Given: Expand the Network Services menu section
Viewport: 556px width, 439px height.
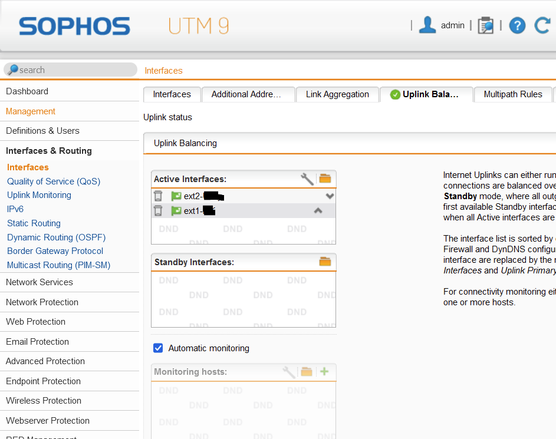Looking at the screenshot, I should (40, 282).
